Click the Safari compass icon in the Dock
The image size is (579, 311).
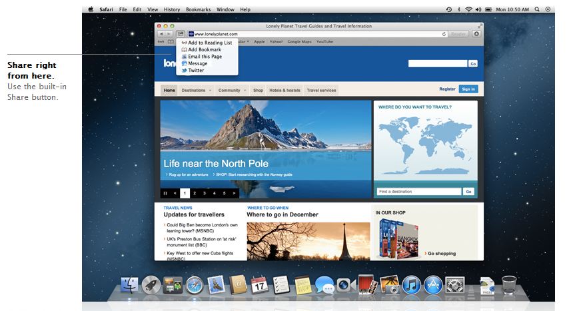coord(195,285)
